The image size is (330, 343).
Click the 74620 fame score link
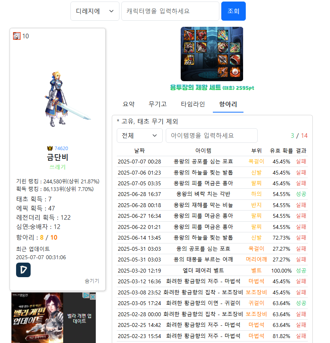point(61,149)
